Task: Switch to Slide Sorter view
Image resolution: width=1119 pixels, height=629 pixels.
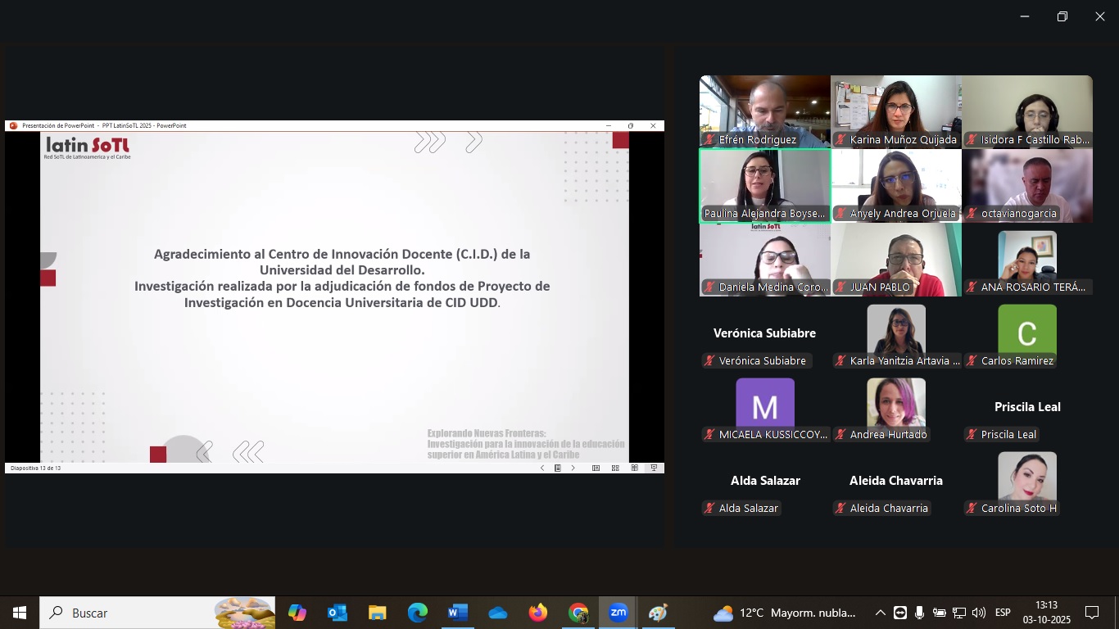Action: click(x=615, y=468)
